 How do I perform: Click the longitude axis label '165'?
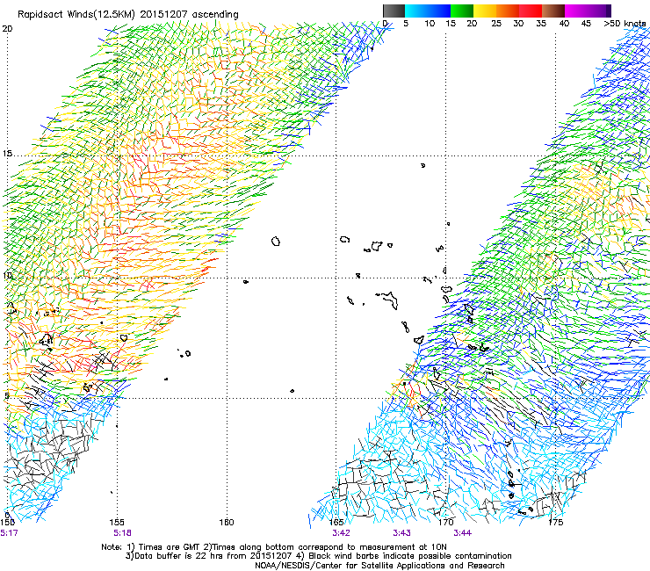tap(336, 522)
